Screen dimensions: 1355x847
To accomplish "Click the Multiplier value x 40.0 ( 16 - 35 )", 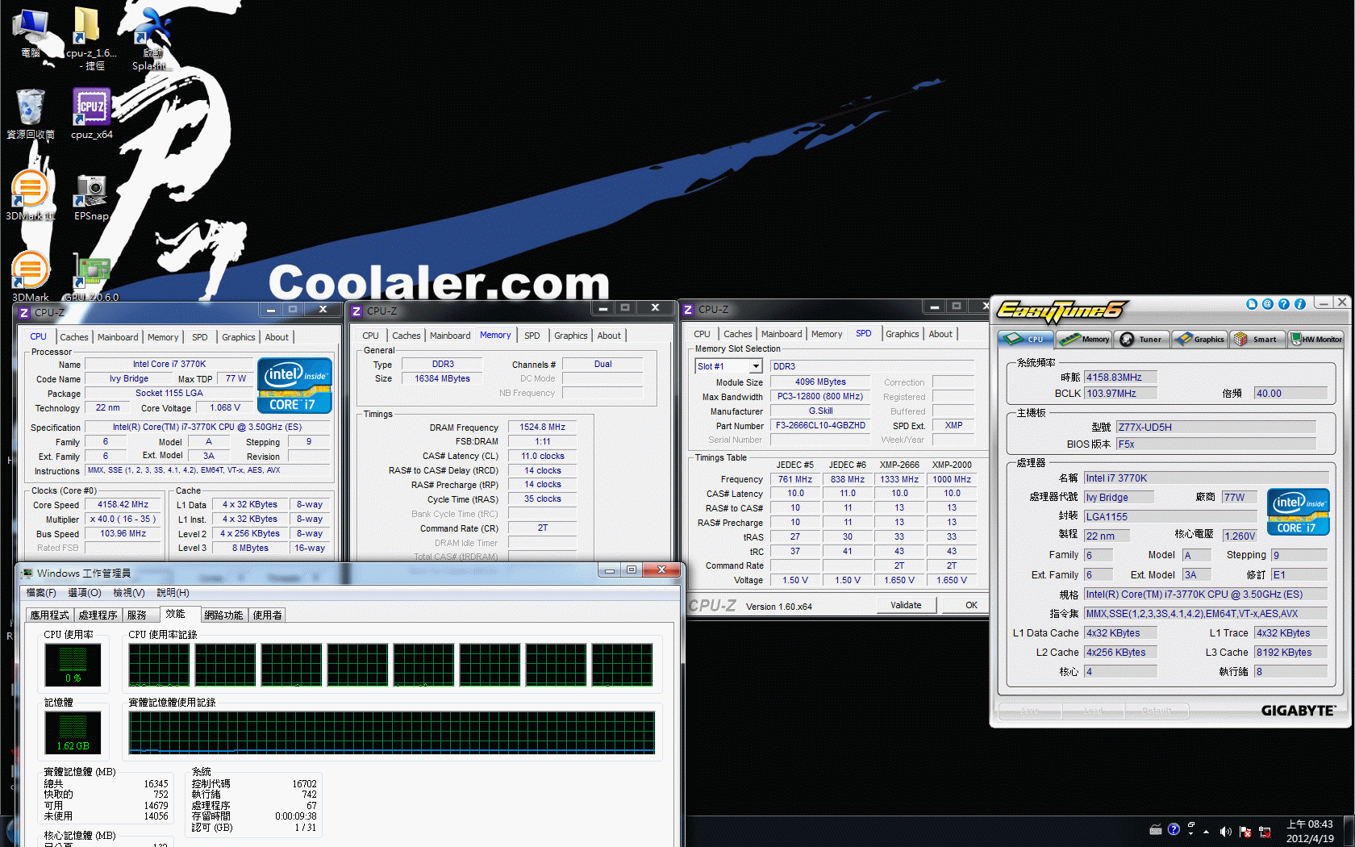I will tap(123, 519).
